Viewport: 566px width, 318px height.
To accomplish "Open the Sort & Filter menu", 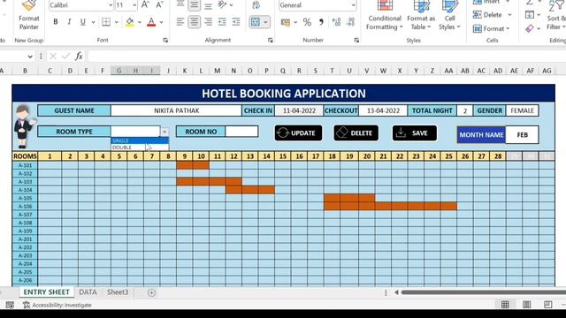I will tap(556, 16).
